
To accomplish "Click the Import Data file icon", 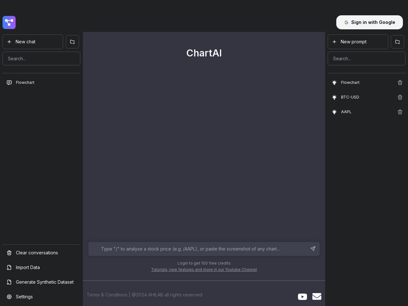I will (9, 267).
